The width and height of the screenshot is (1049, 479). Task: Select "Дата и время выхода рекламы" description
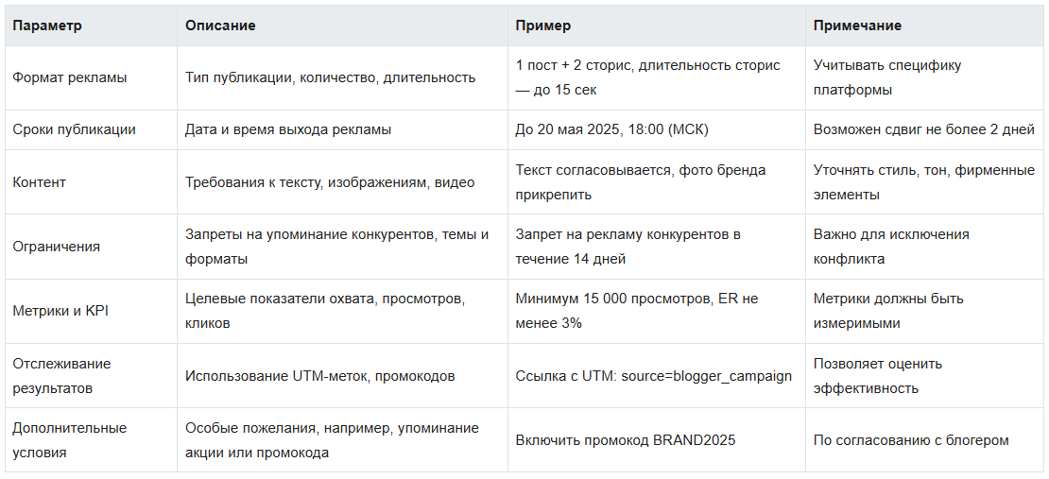point(288,129)
